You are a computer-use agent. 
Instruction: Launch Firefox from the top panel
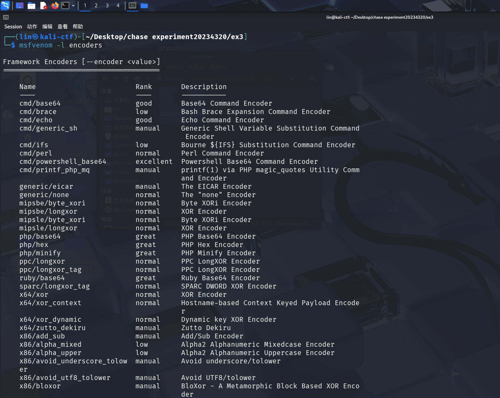(55, 6)
